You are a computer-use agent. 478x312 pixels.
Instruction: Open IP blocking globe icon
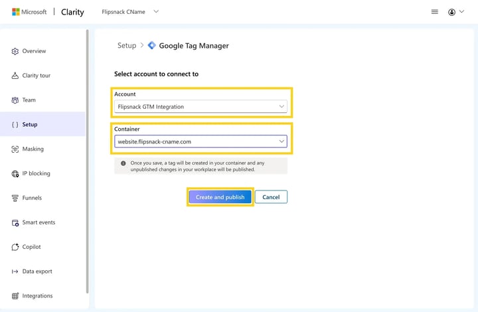coord(15,173)
